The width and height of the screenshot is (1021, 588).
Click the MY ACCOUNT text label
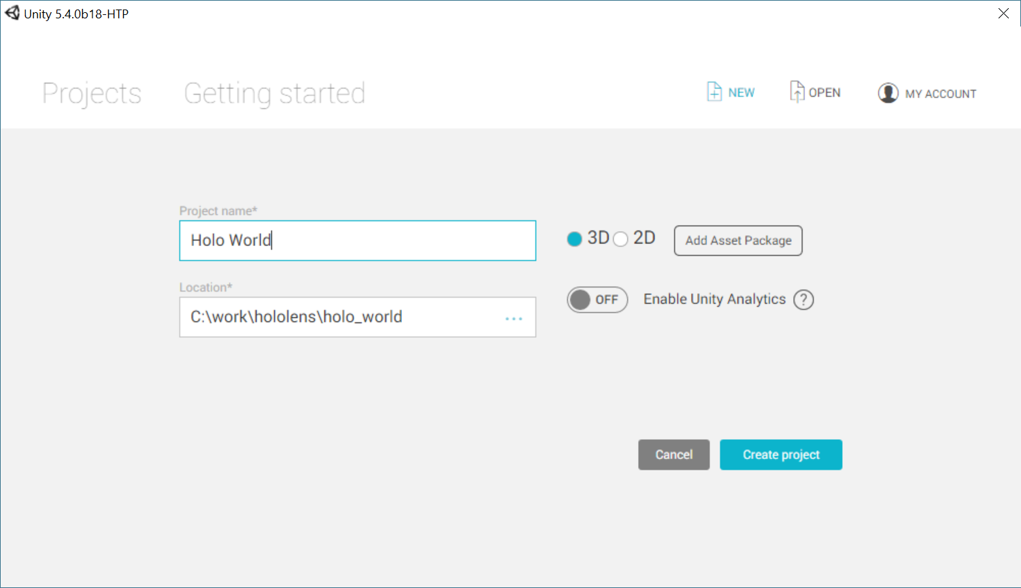[941, 94]
